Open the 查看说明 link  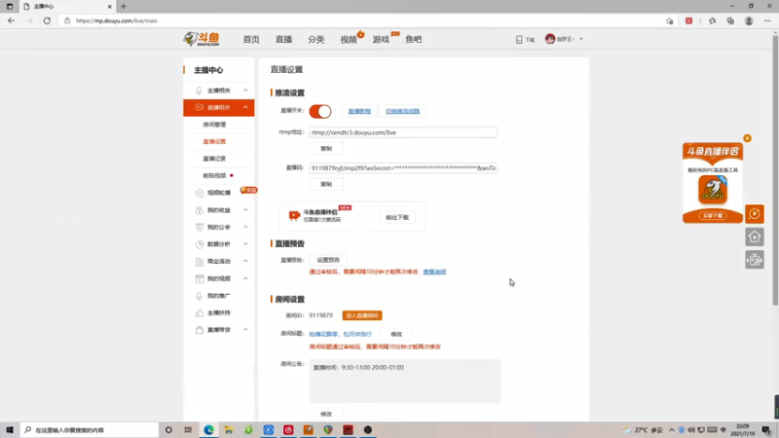pyautogui.click(x=434, y=272)
